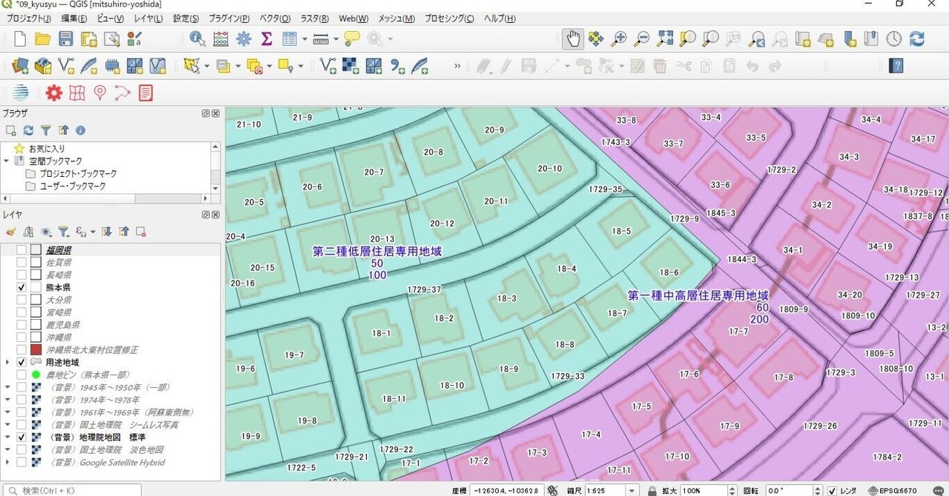Collapse the 空間ブックマーク tree node

[x=7, y=161]
